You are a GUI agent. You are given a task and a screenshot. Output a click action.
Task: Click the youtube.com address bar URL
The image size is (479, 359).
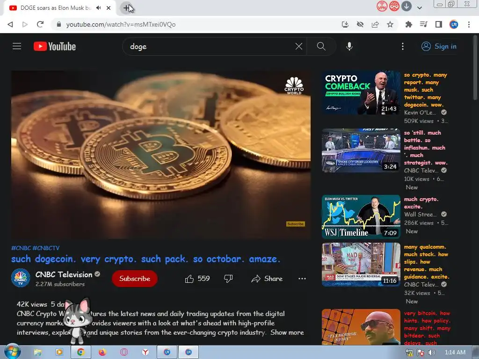coord(121,24)
